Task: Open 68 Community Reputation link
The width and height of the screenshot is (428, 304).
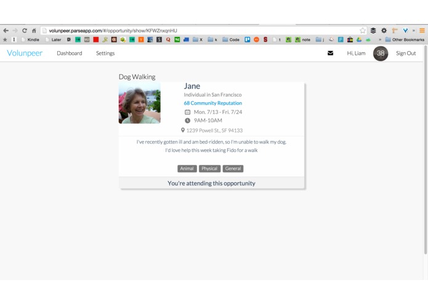Action: (x=212, y=103)
